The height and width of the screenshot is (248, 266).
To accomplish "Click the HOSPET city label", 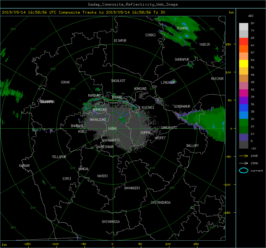I will click(160, 138).
